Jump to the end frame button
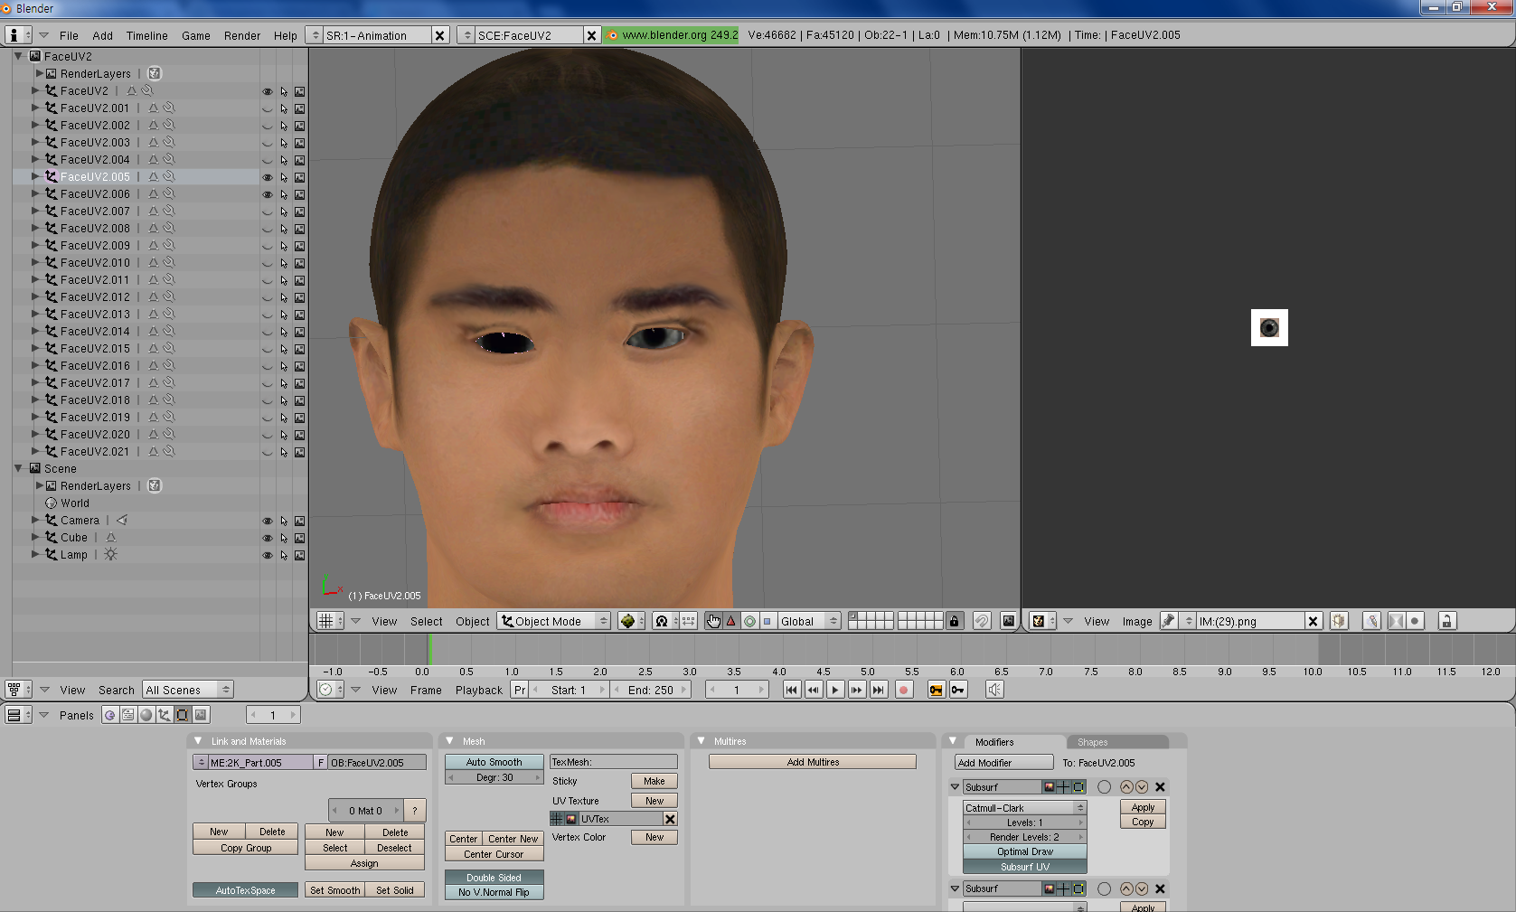The height and width of the screenshot is (912, 1516). 878,690
